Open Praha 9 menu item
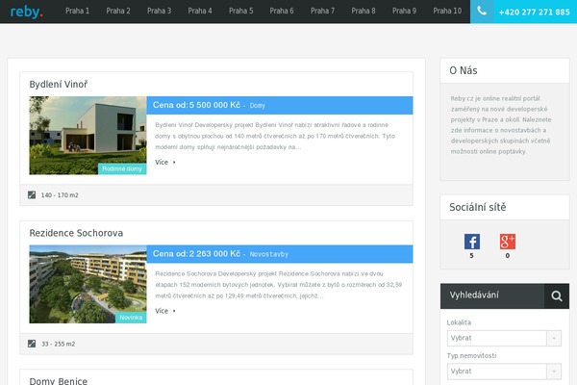The height and width of the screenshot is (385, 577). click(x=404, y=11)
